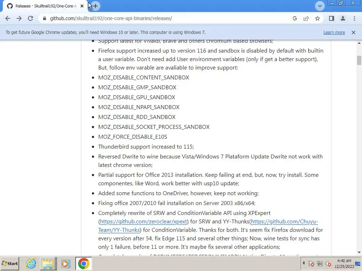Image resolution: width=362 pixels, height=271 pixels.
Task: Open the Chrome profile menu
Action: pos(343,18)
